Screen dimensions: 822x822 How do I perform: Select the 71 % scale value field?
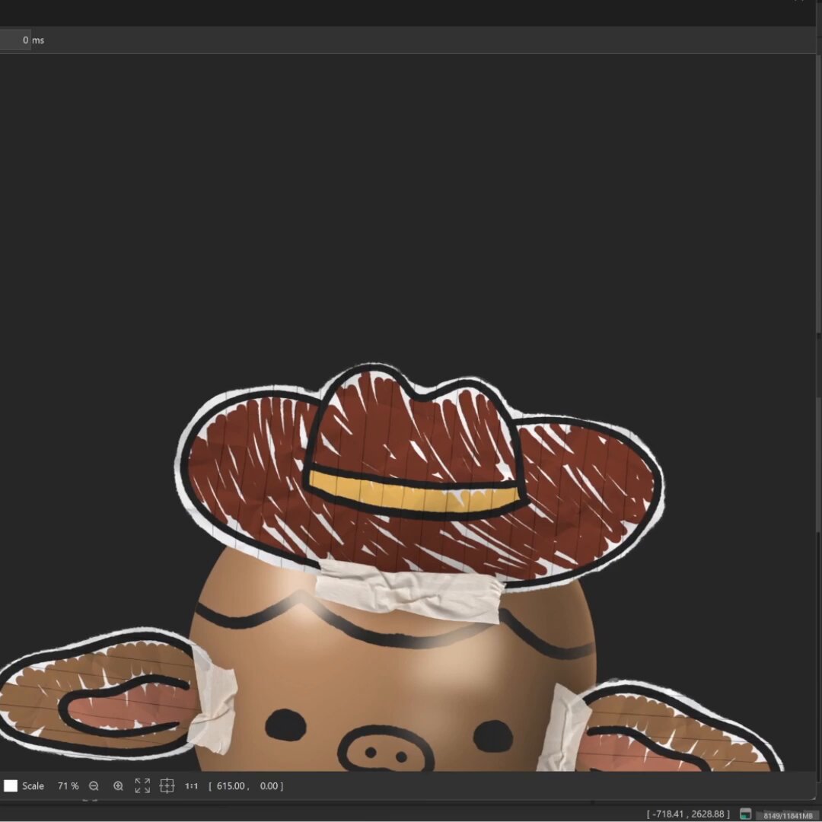[x=68, y=785]
